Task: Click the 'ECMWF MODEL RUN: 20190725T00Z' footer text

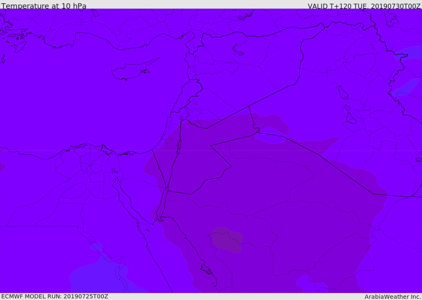Action: [x=55, y=296]
